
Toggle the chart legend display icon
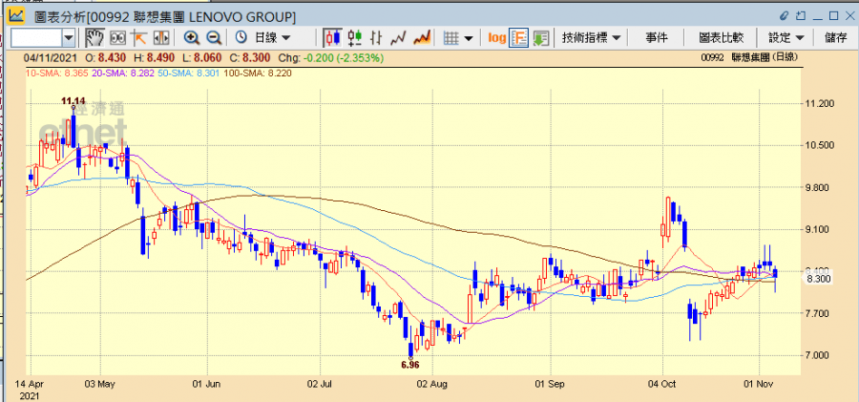point(519,37)
